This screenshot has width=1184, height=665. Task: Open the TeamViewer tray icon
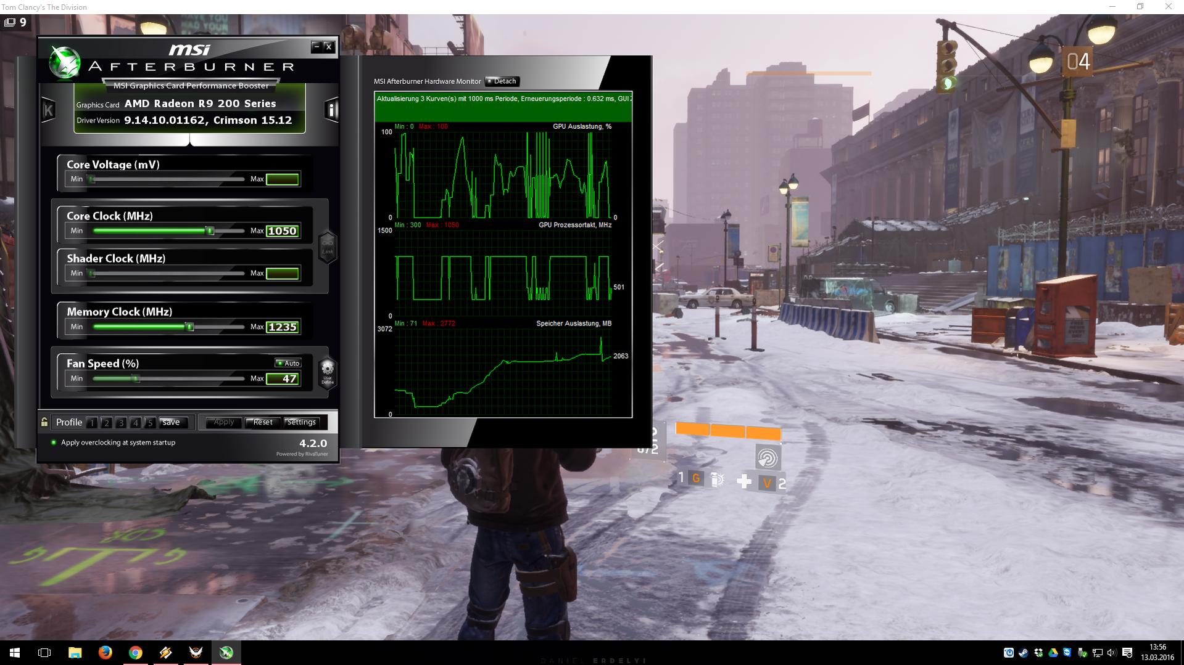click(x=1067, y=653)
